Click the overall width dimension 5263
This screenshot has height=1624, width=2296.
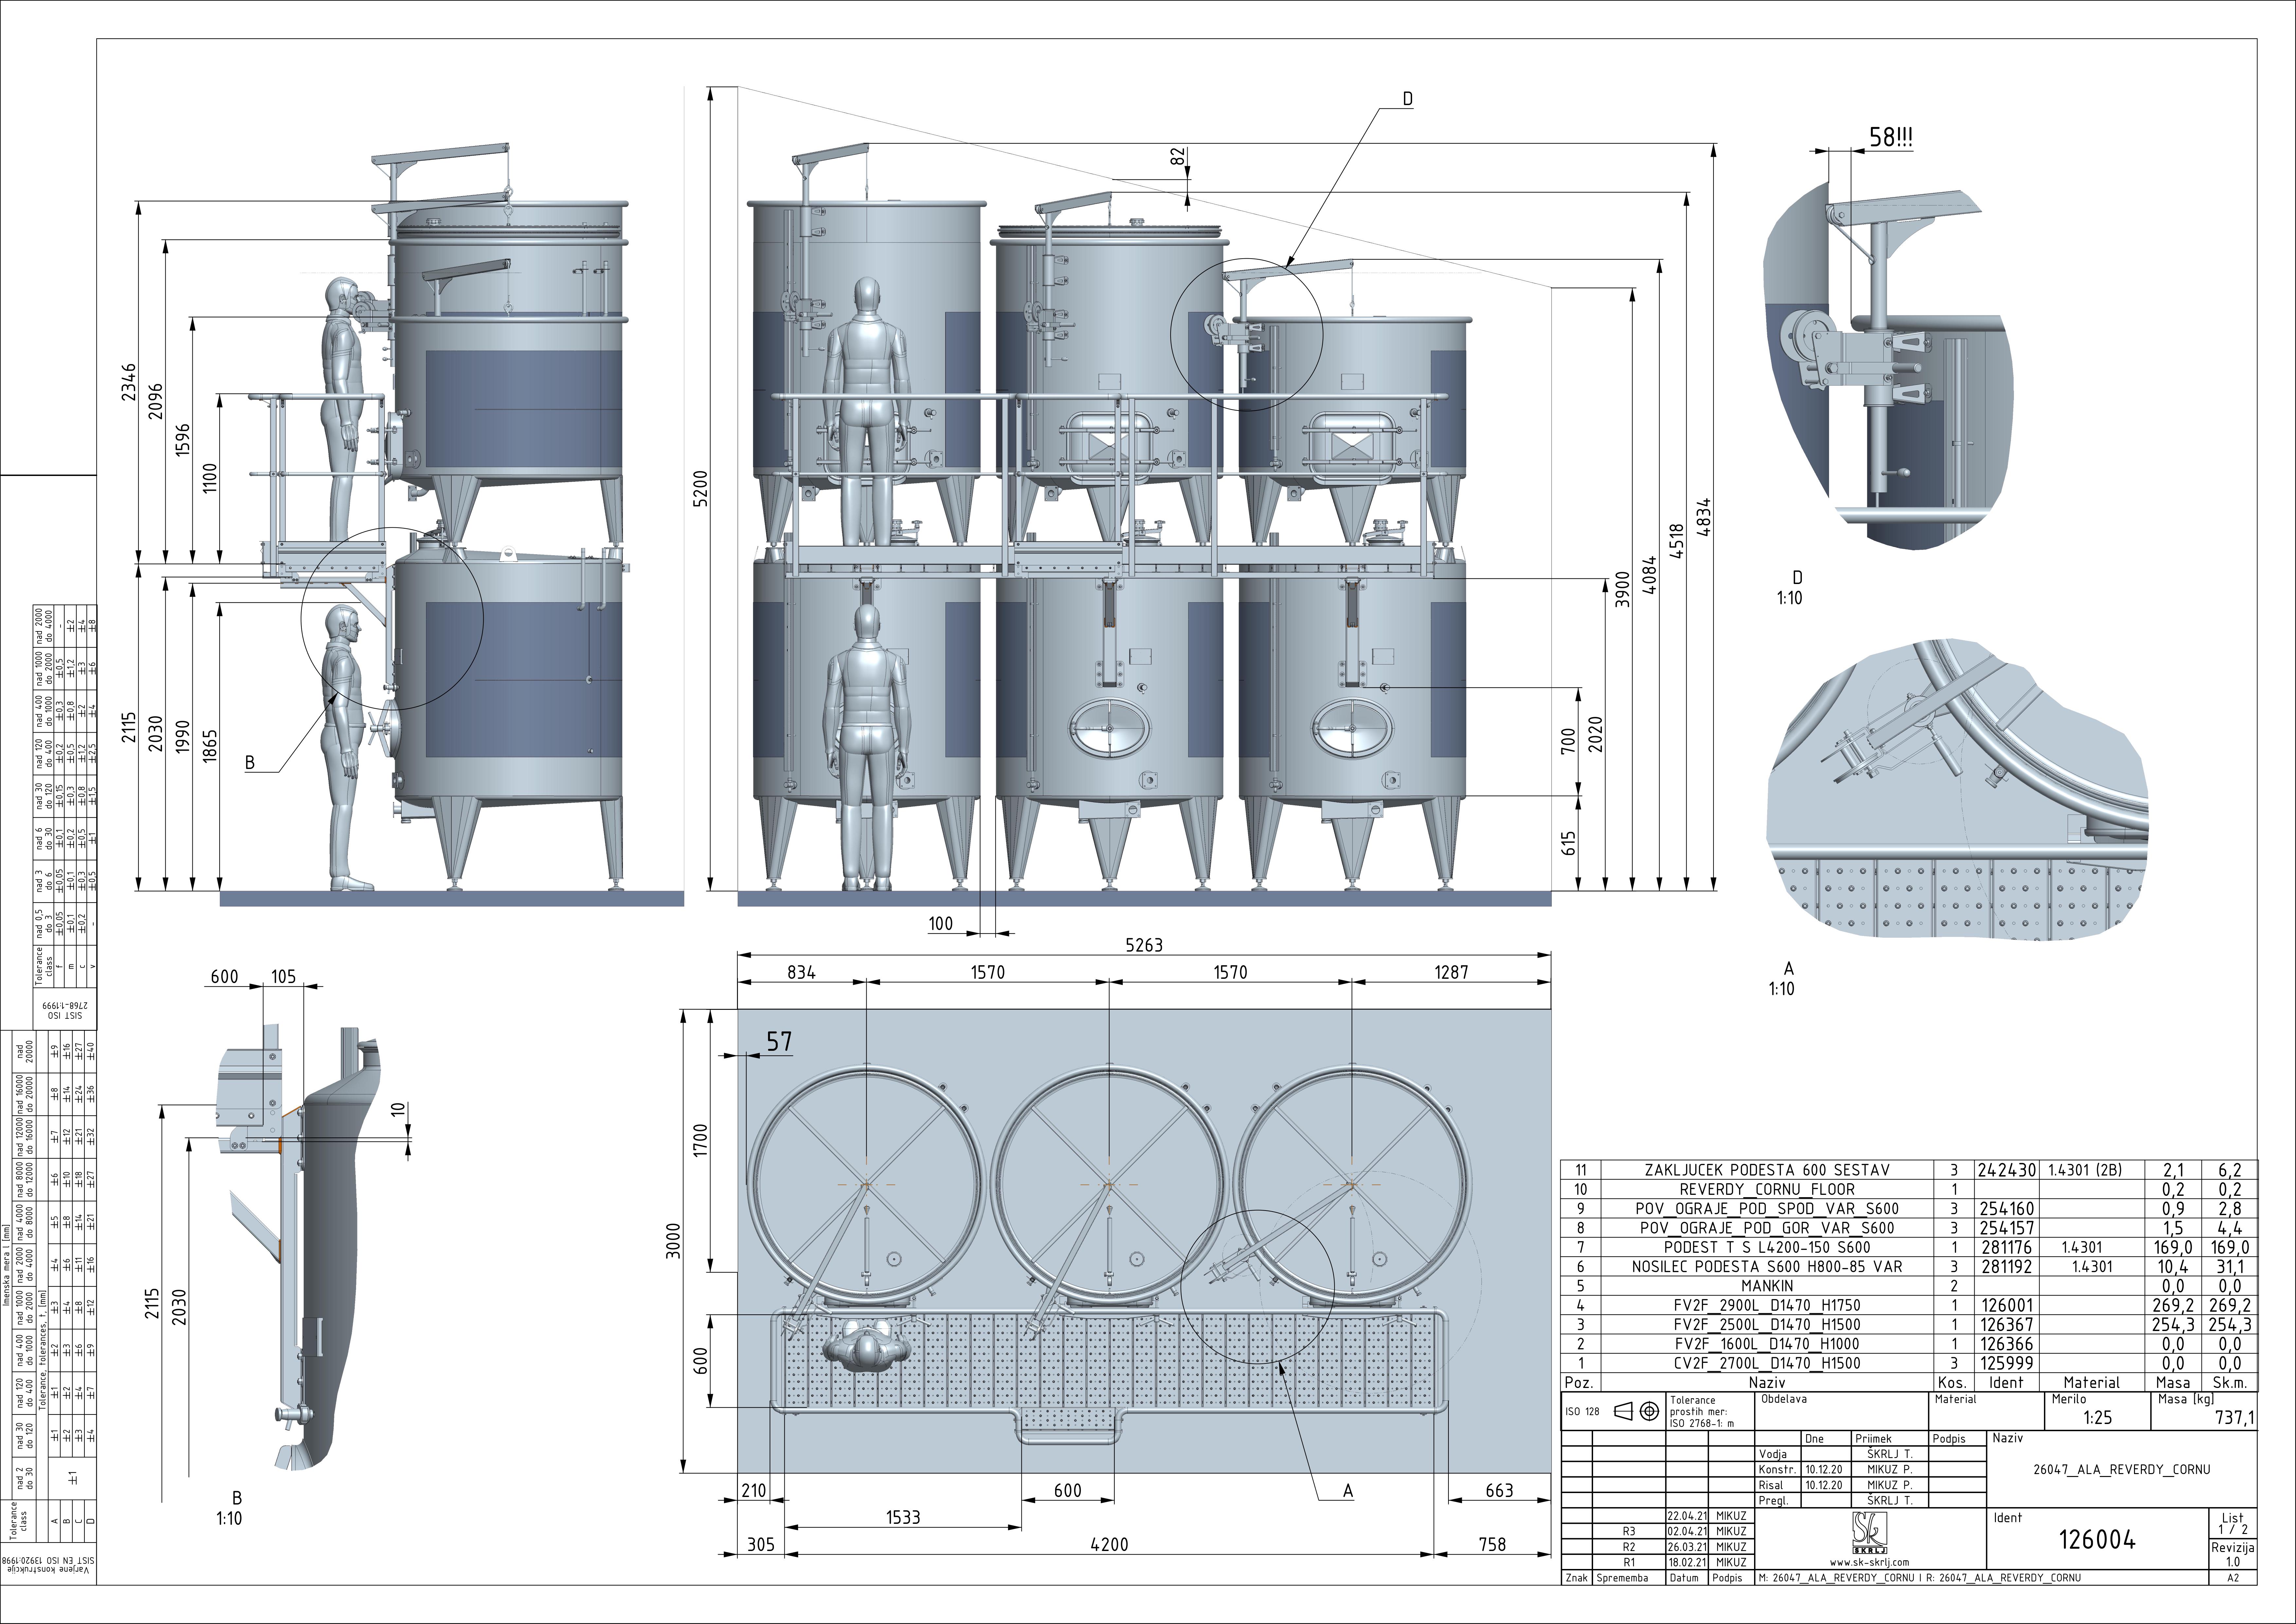(1144, 945)
